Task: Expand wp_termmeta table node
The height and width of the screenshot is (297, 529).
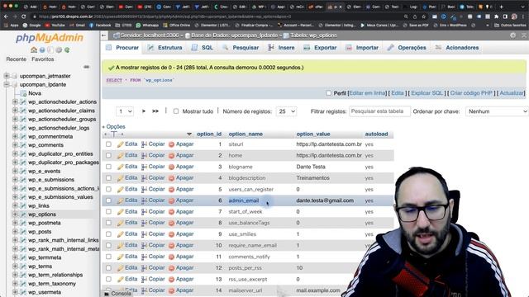Action: (x=15, y=257)
